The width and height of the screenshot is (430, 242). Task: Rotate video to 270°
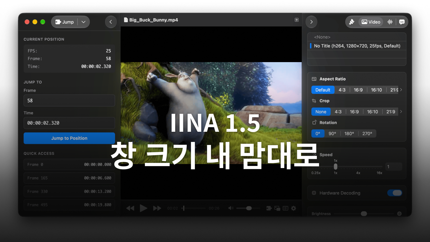[367, 133]
